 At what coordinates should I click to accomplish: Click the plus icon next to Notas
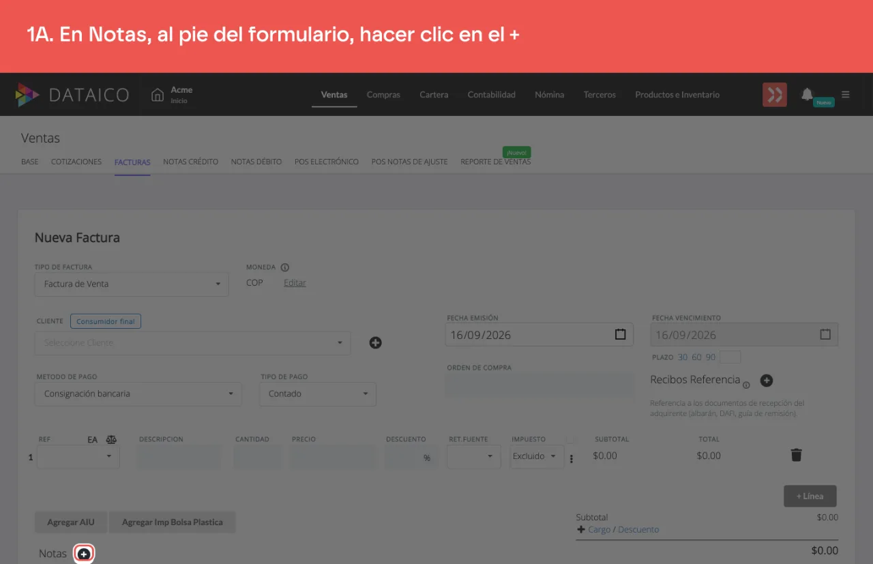tap(83, 554)
